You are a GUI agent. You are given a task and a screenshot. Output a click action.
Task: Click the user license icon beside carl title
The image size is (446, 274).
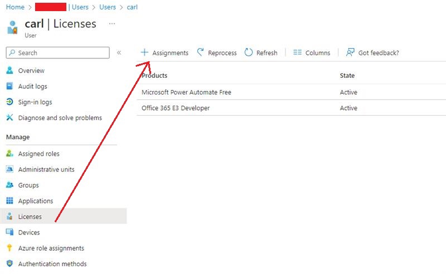(x=12, y=27)
